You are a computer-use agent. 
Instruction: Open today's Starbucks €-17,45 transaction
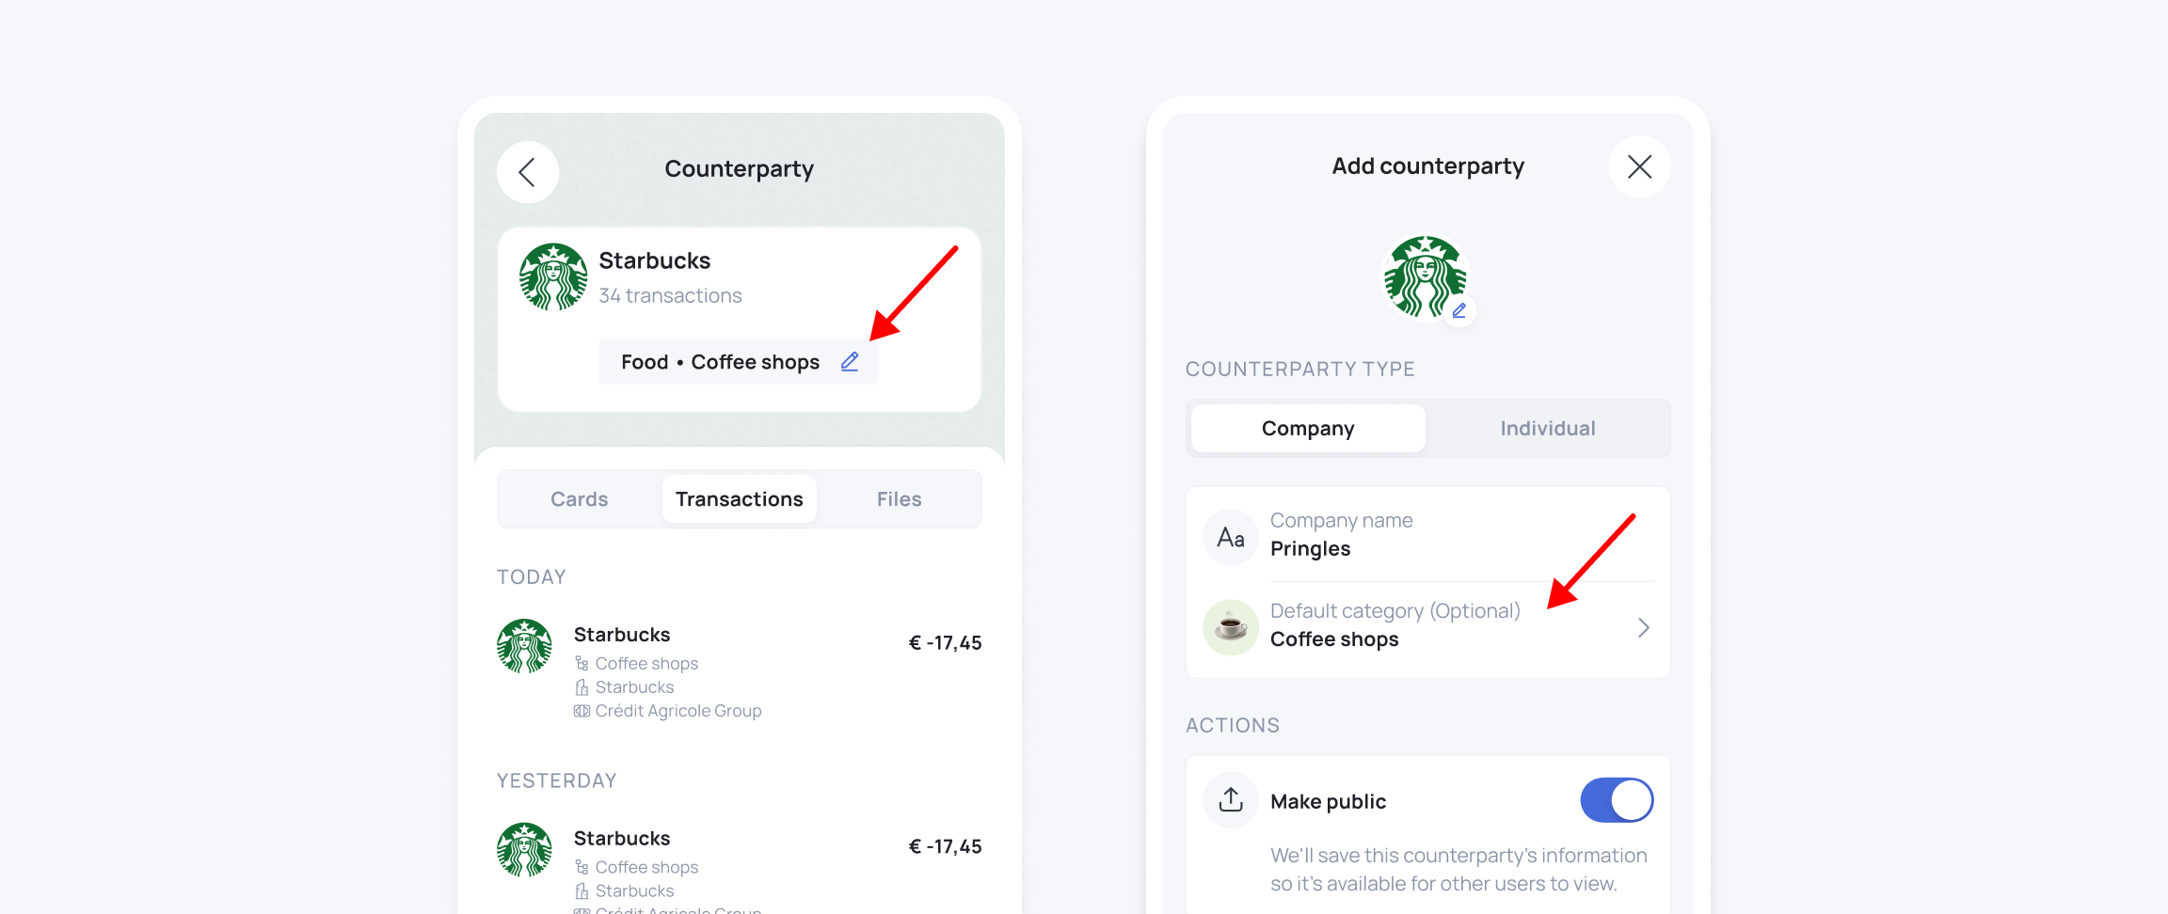click(740, 670)
